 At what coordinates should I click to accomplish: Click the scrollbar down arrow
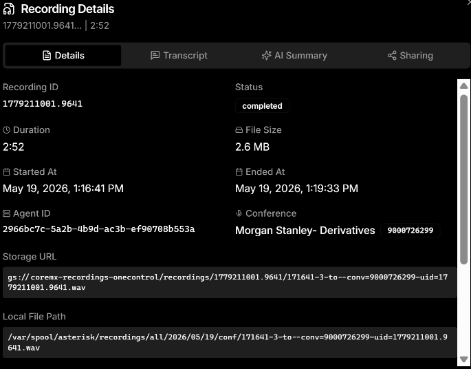coord(464,359)
